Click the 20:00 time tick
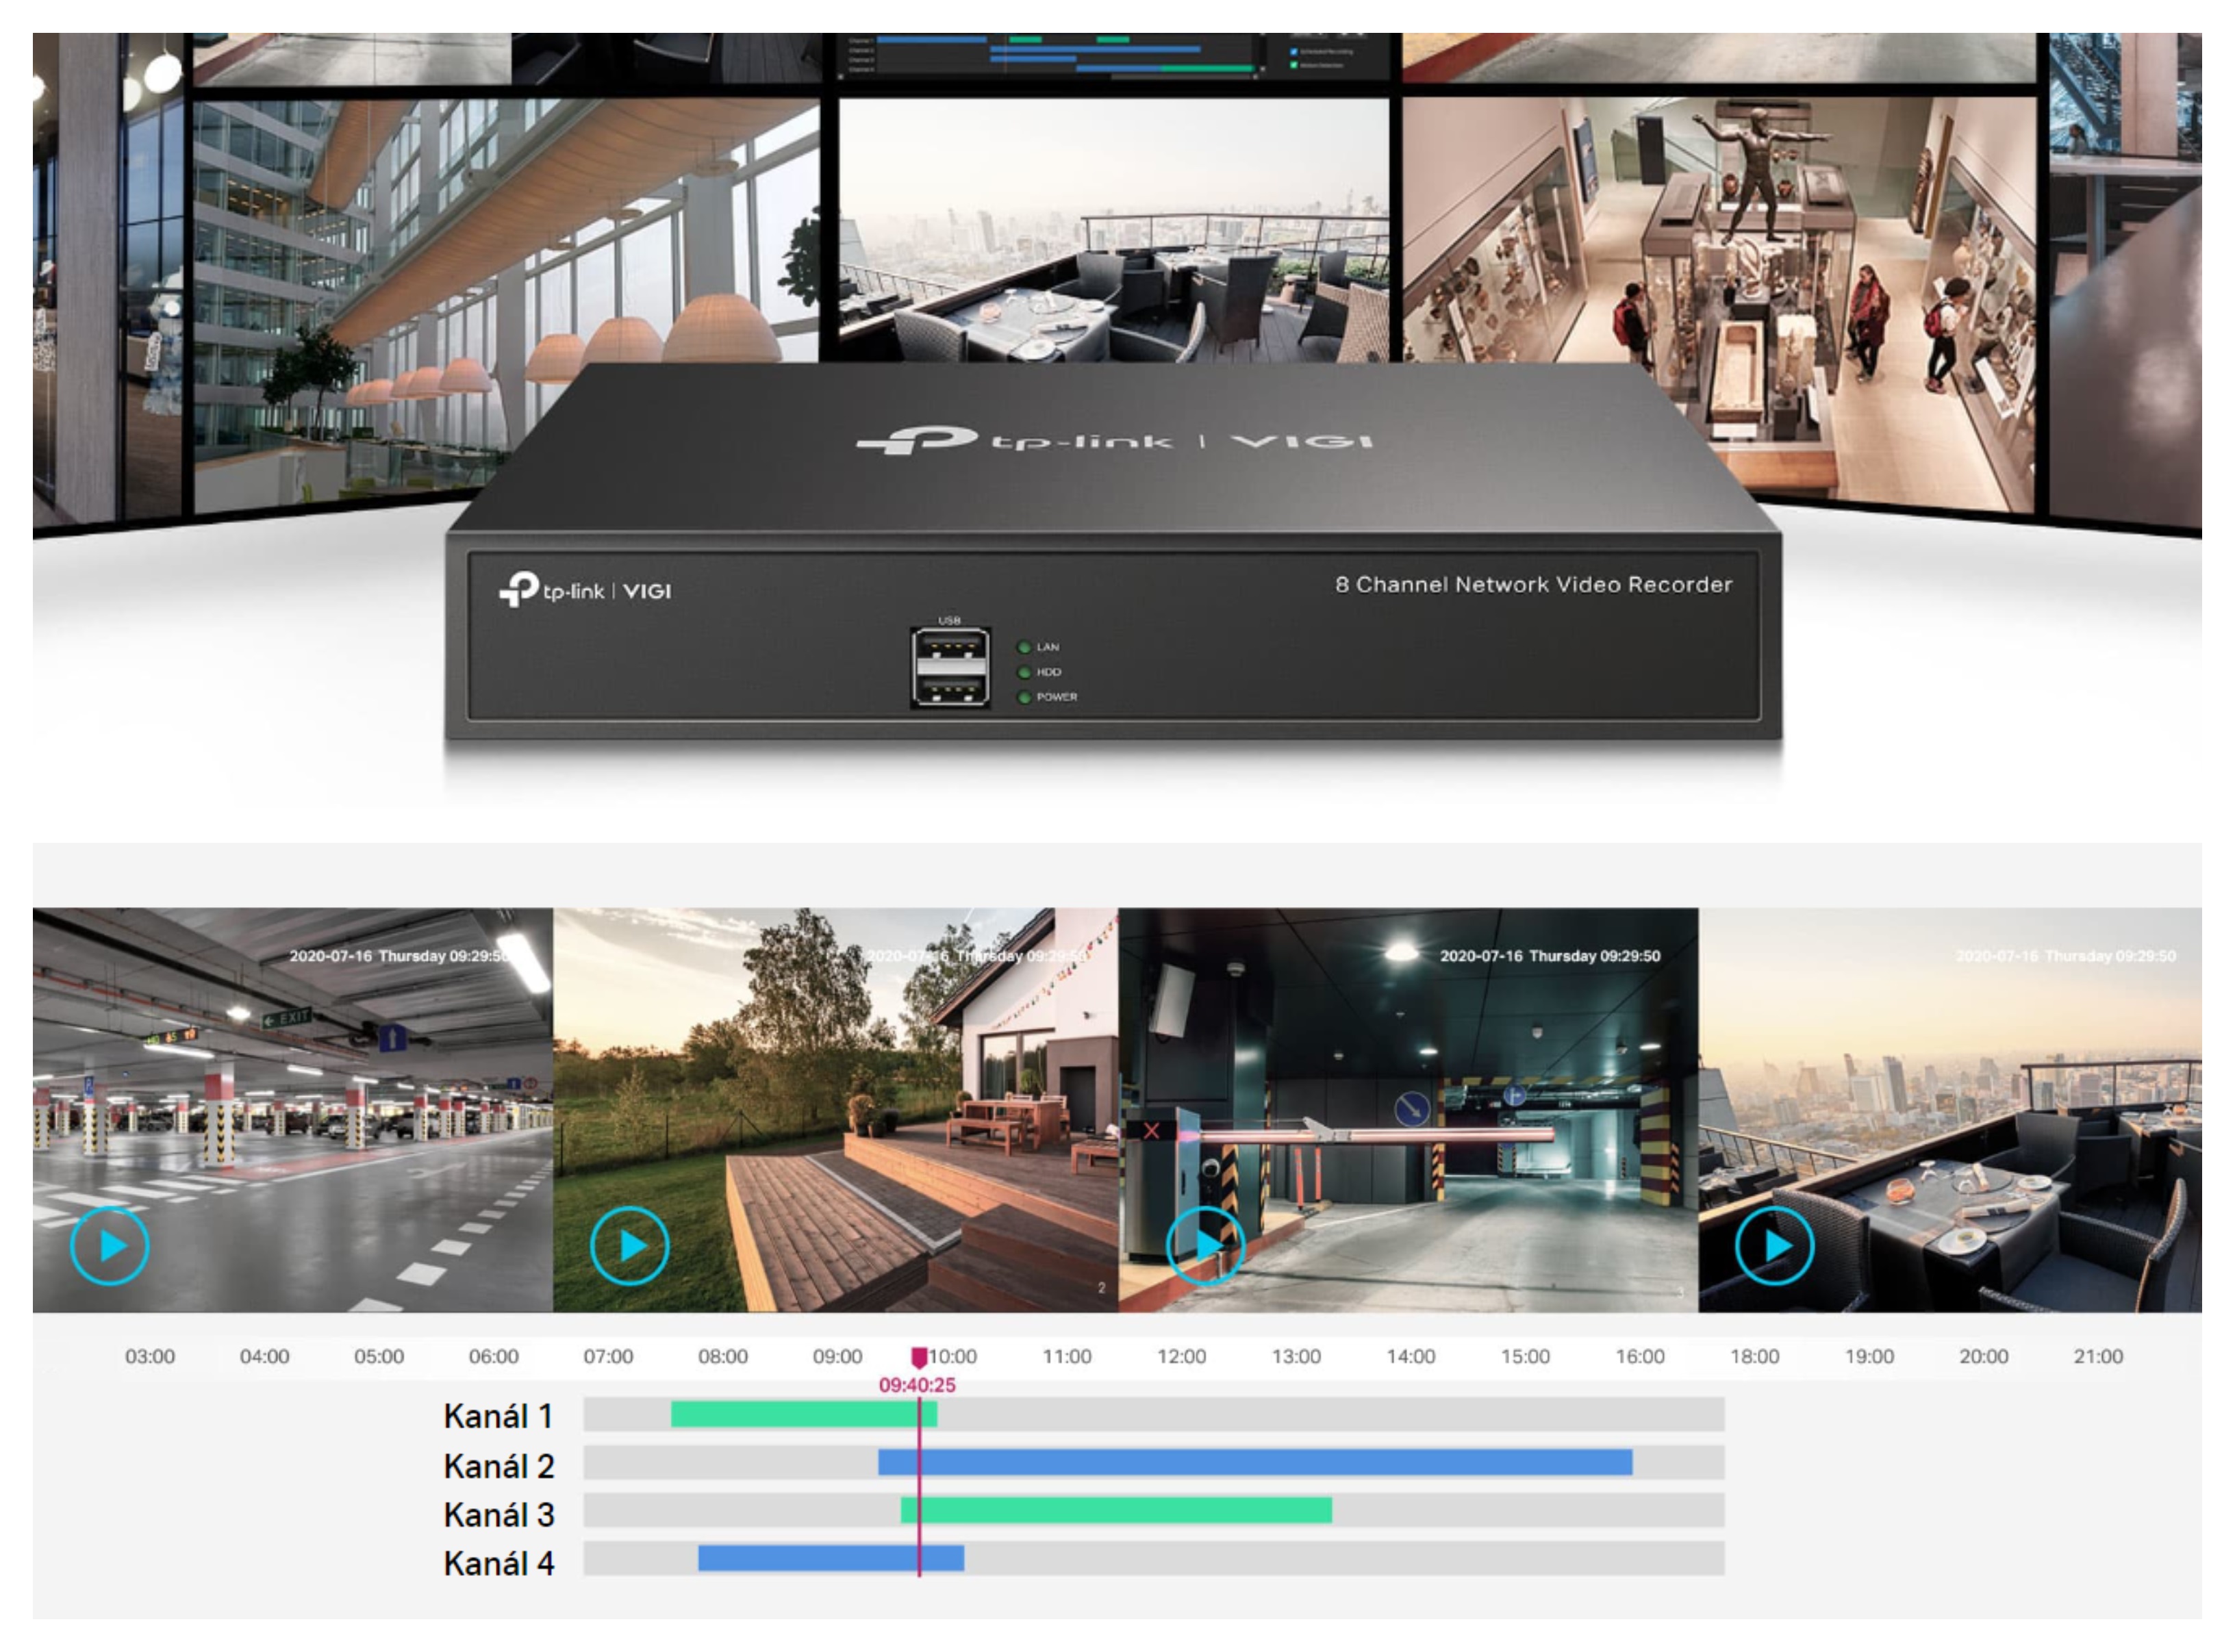Viewport: 2235px width, 1652px height. [1983, 1356]
